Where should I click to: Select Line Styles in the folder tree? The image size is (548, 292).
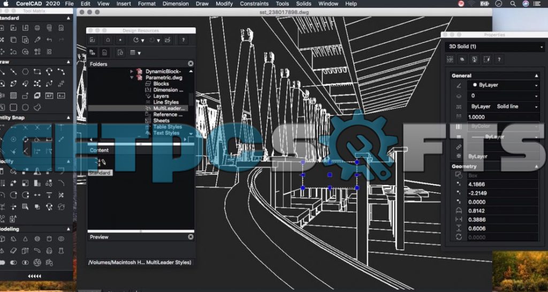click(166, 102)
